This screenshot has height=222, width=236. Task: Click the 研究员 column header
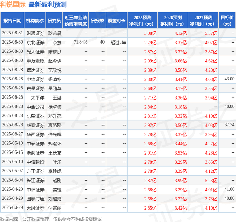[x=54, y=21]
